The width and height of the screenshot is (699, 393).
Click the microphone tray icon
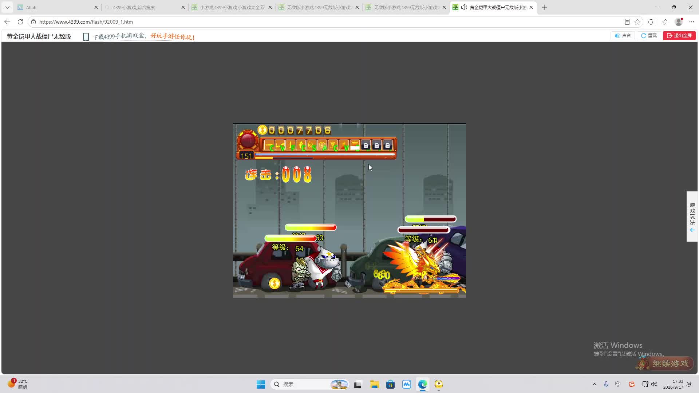coord(606,384)
